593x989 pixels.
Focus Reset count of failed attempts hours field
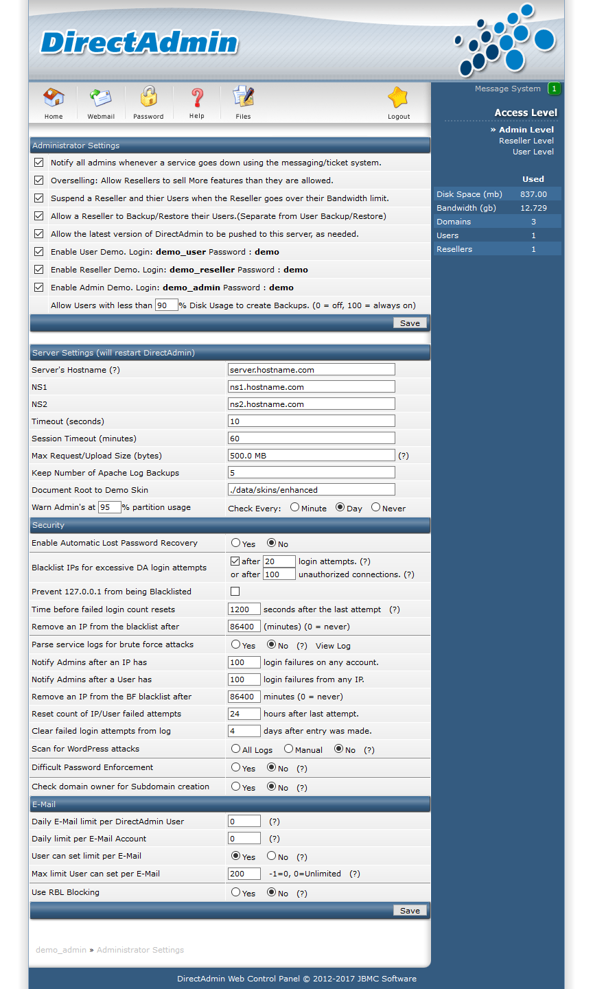tap(244, 714)
